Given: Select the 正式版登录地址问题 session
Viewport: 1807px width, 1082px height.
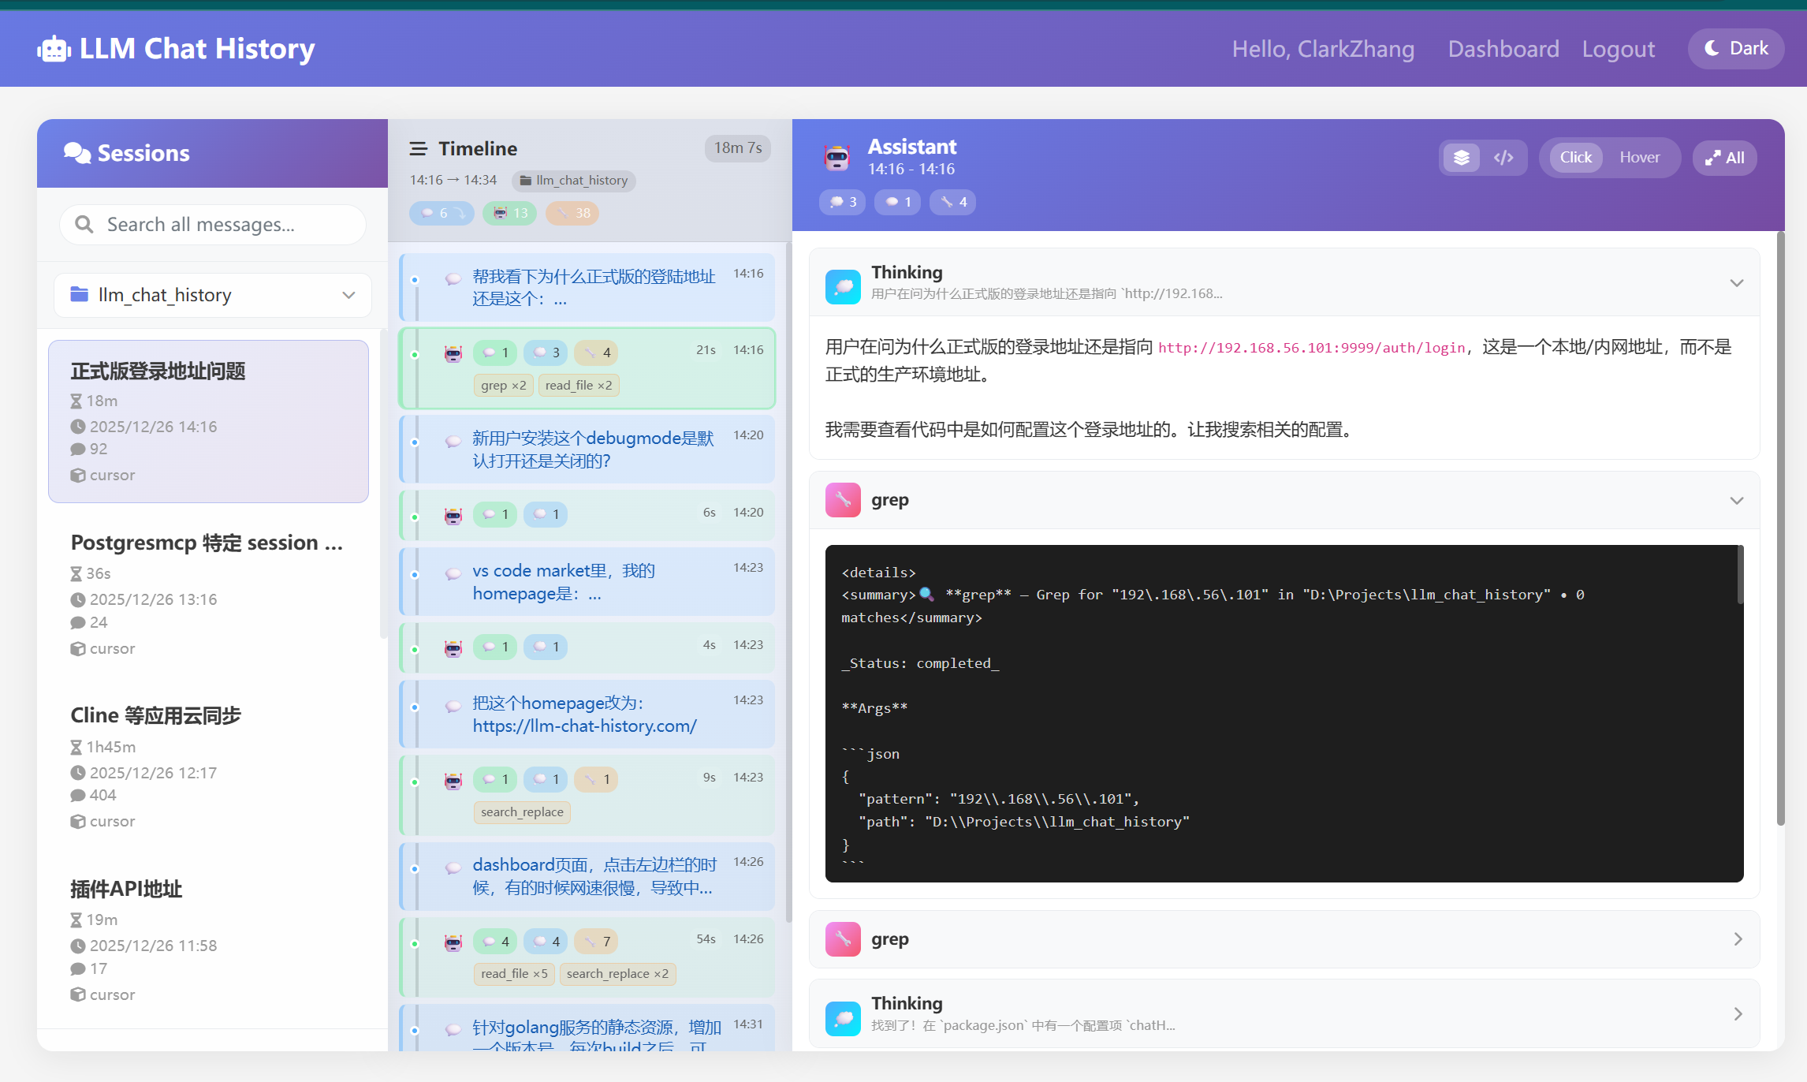Looking at the screenshot, I should pyautogui.click(x=208, y=421).
